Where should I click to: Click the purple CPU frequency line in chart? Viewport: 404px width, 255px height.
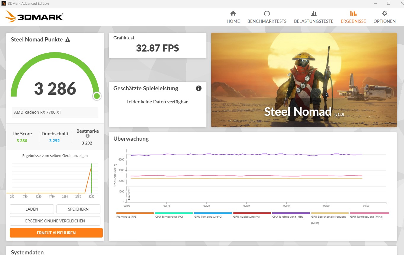tap(246, 154)
